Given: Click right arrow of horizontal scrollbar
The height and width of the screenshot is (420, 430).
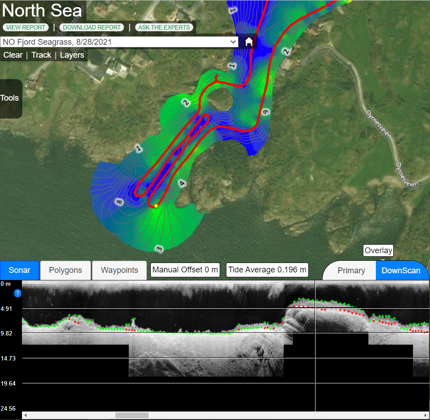Looking at the screenshot, I should click(426, 416).
